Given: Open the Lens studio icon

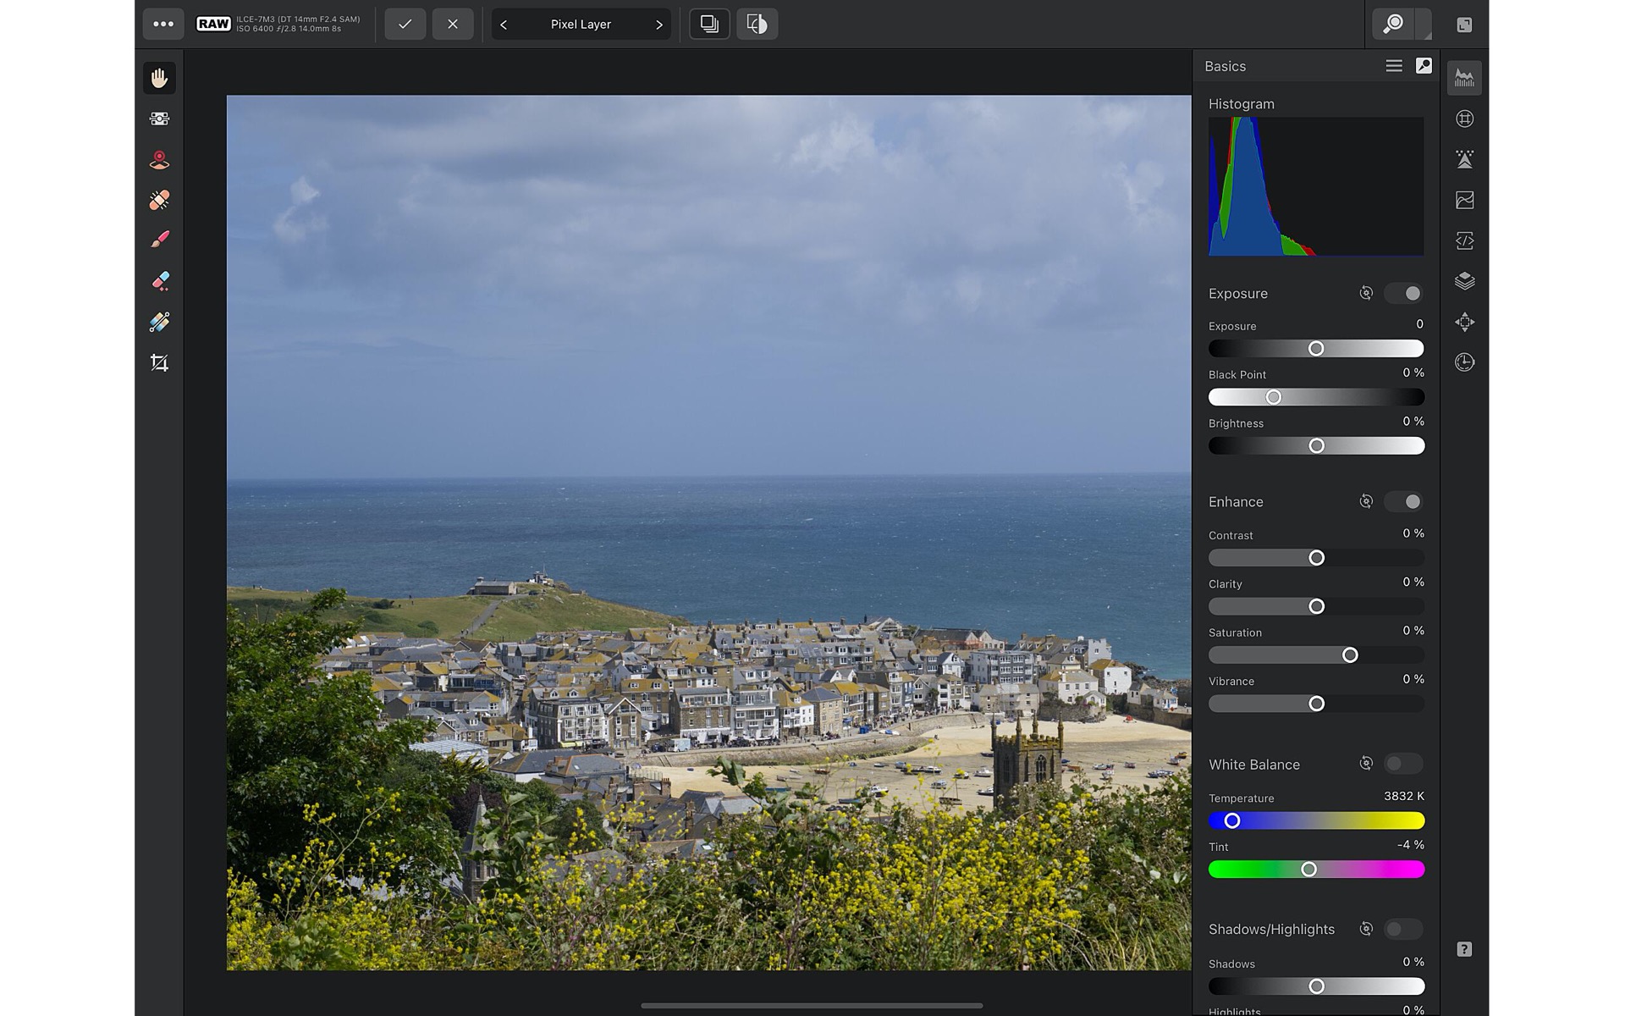Looking at the screenshot, I should tap(1464, 119).
